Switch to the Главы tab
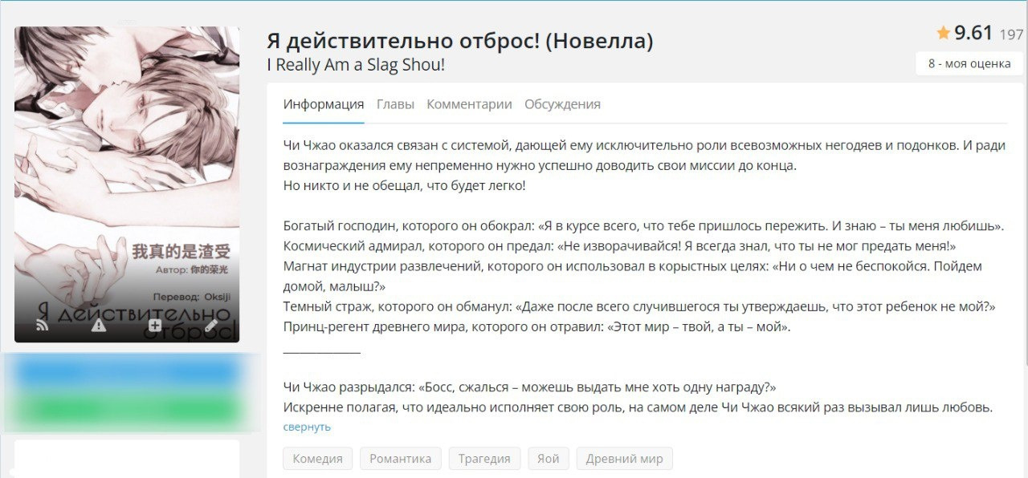 [x=395, y=104]
